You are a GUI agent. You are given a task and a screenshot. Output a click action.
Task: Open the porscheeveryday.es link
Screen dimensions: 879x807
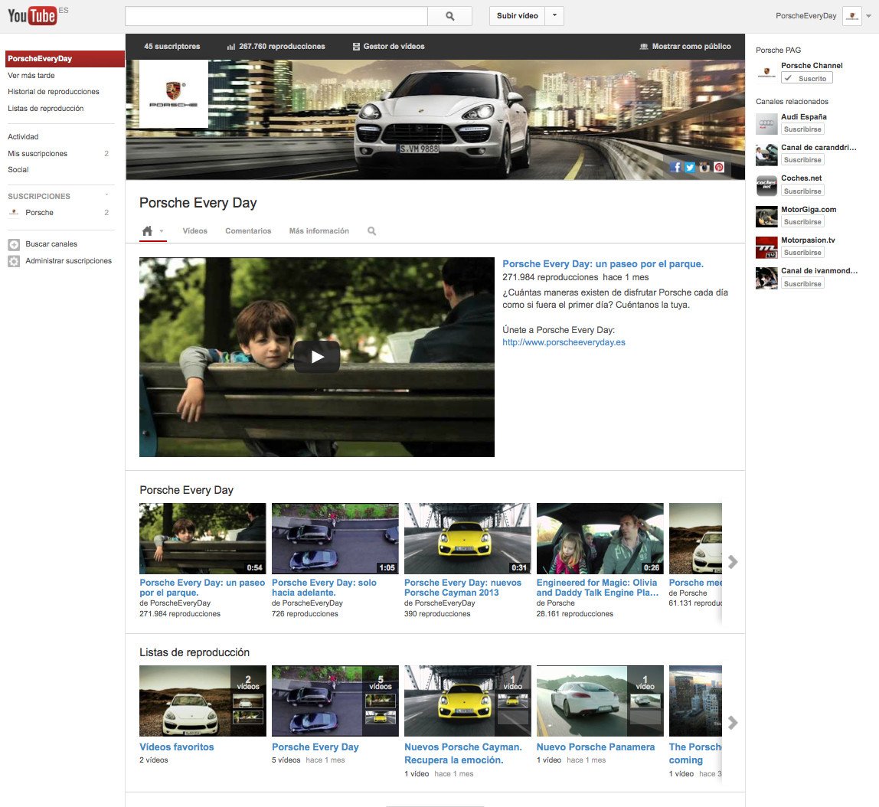click(564, 342)
